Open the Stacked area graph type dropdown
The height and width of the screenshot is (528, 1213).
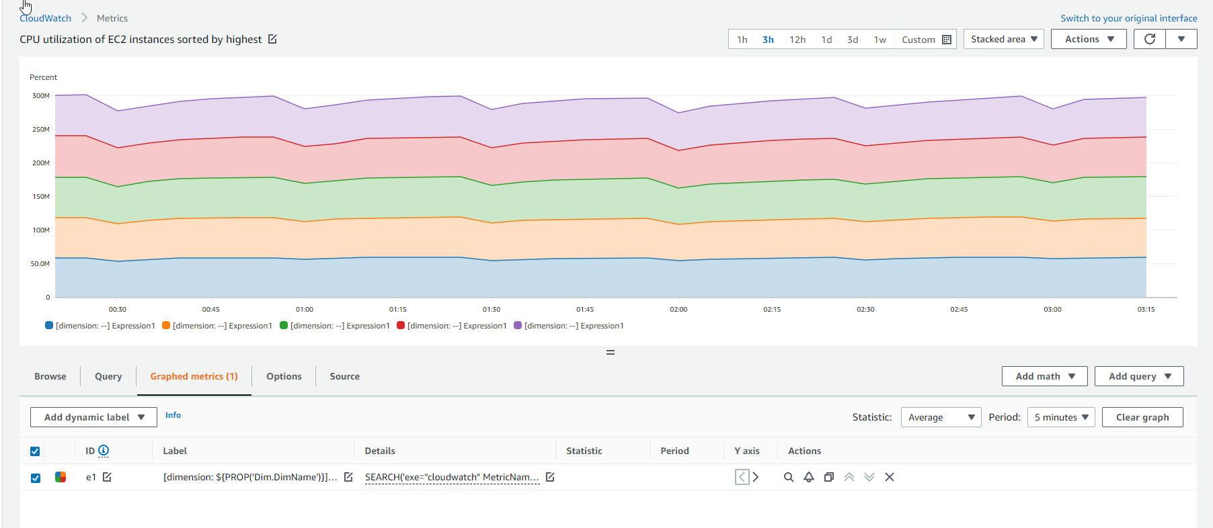click(1004, 39)
